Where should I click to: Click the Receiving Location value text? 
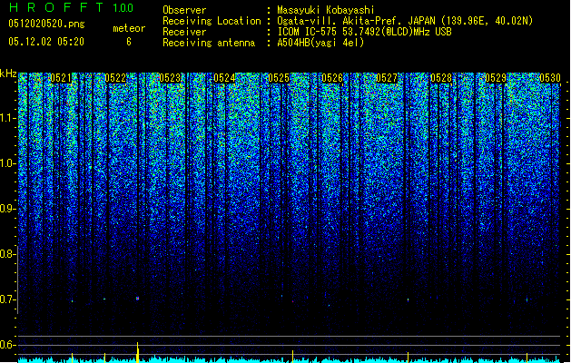tap(405, 21)
